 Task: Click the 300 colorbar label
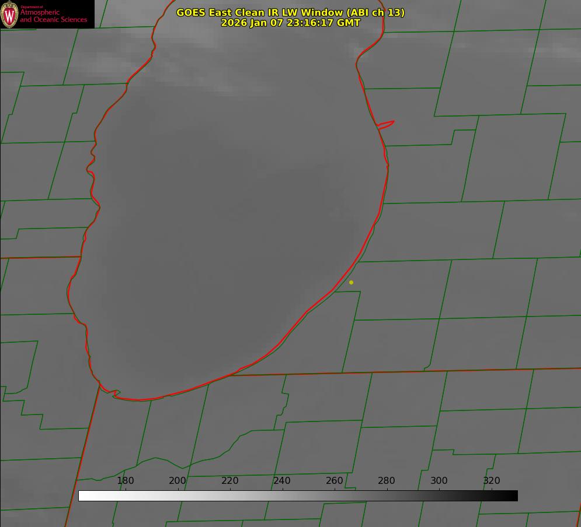(x=439, y=480)
